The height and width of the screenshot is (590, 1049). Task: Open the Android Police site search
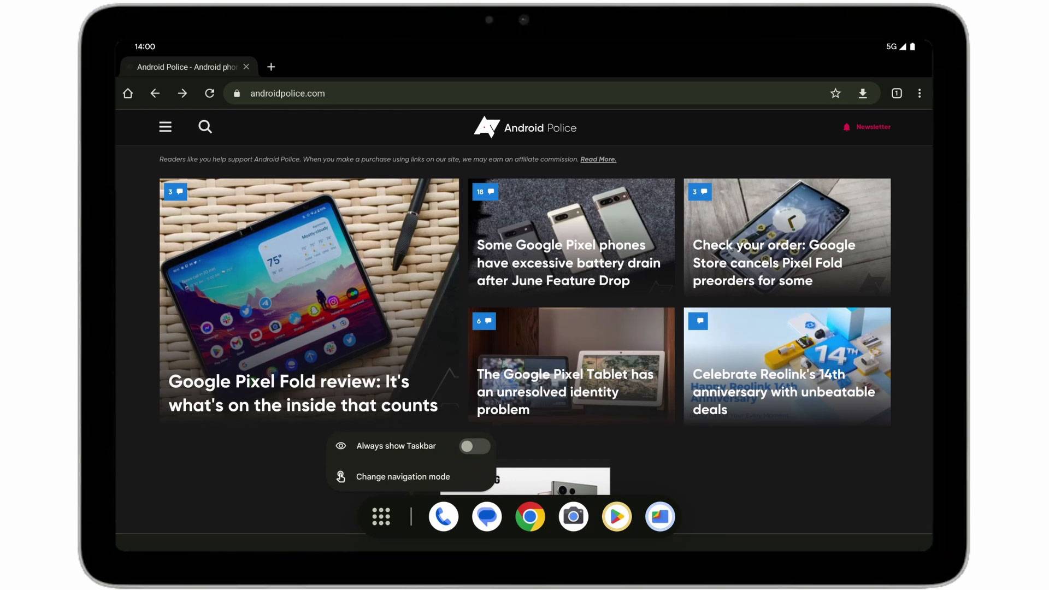[205, 127]
